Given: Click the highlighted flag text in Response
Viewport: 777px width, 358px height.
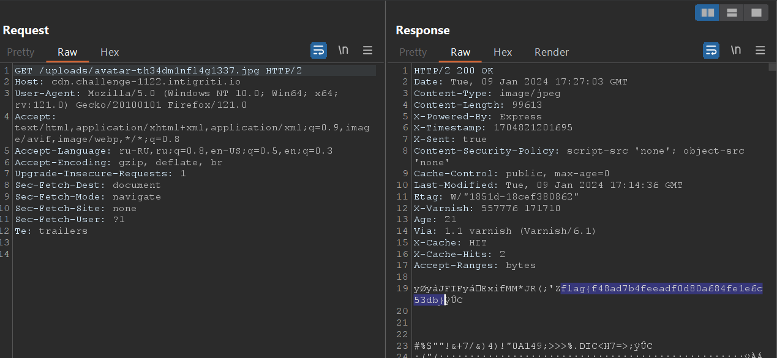Looking at the screenshot, I should tap(661, 289).
